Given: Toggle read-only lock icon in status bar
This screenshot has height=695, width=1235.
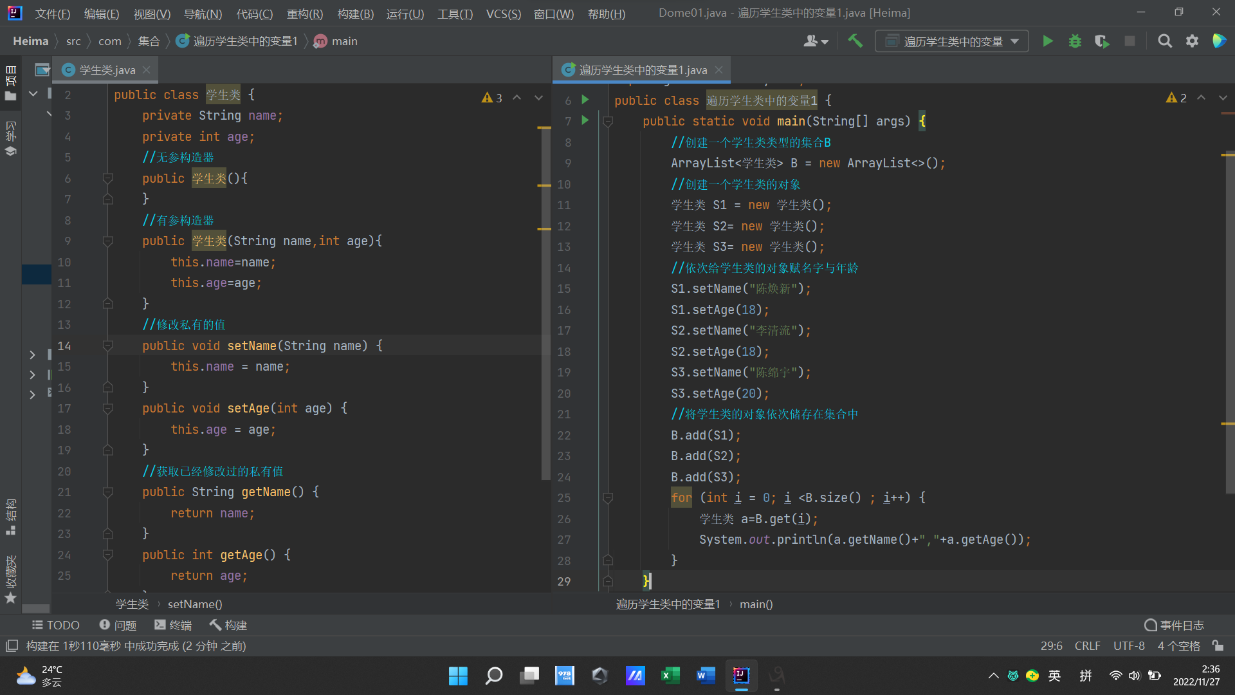Looking at the screenshot, I should tap(1218, 645).
